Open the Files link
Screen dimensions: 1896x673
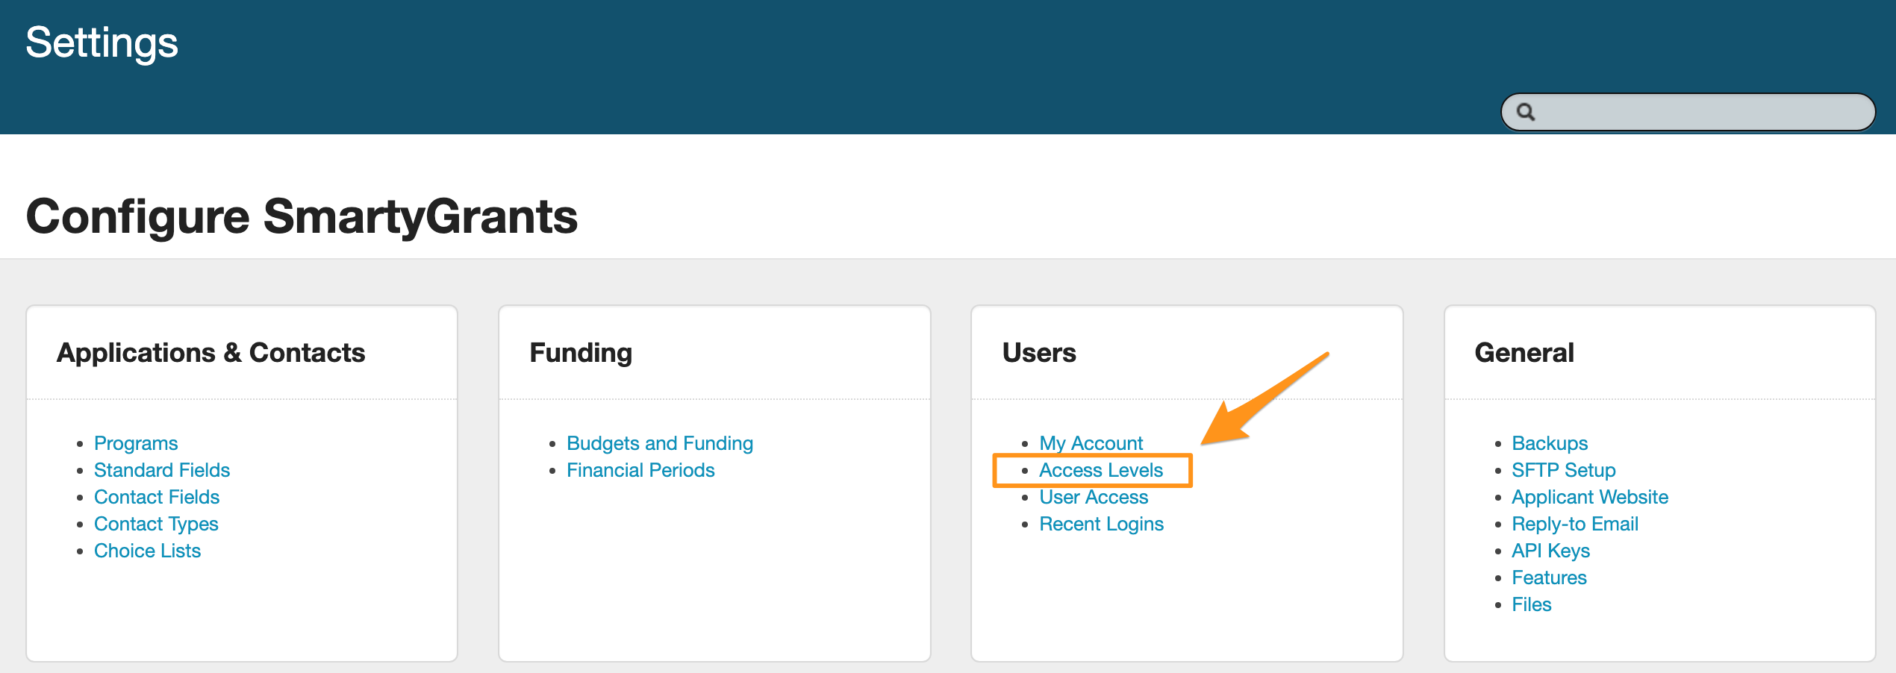(1531, 604)
